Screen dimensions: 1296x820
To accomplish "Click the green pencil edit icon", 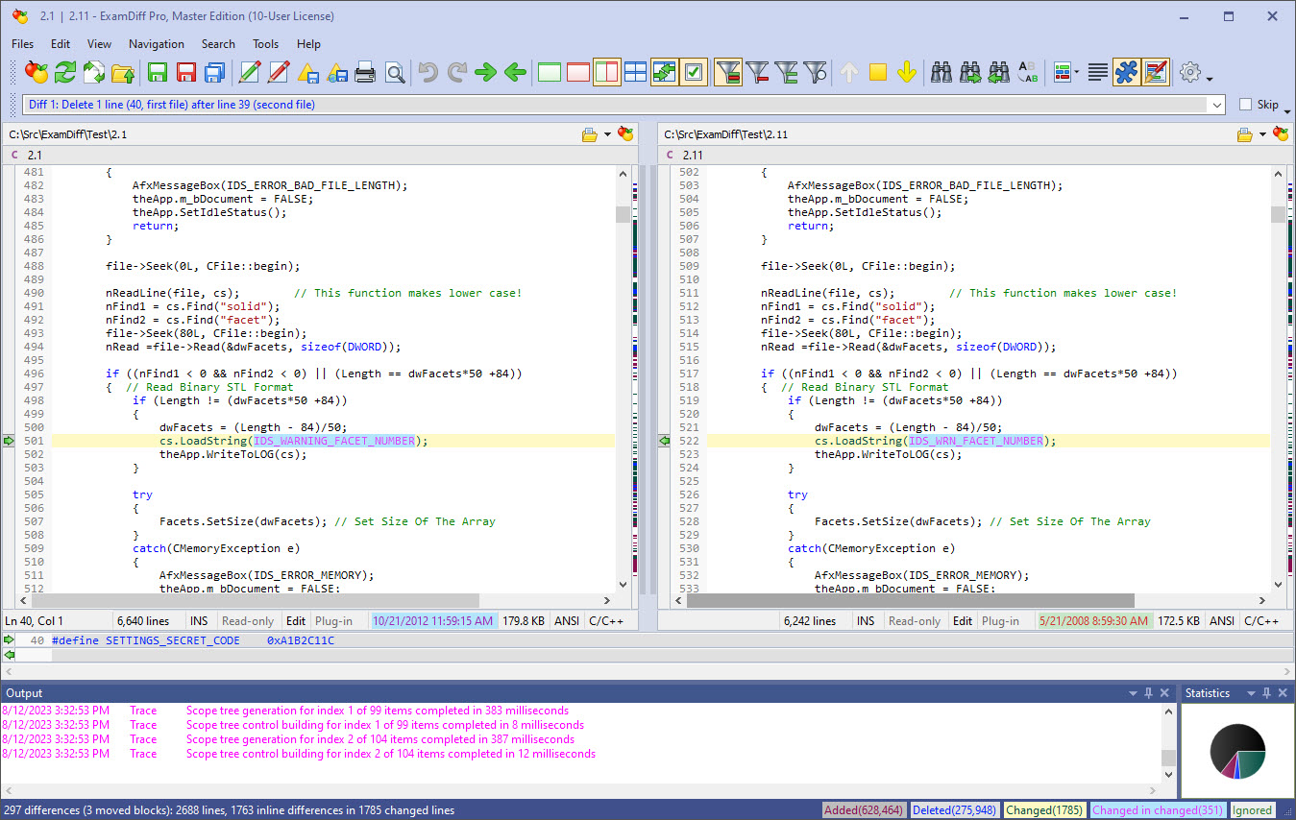I will point(250,72).
